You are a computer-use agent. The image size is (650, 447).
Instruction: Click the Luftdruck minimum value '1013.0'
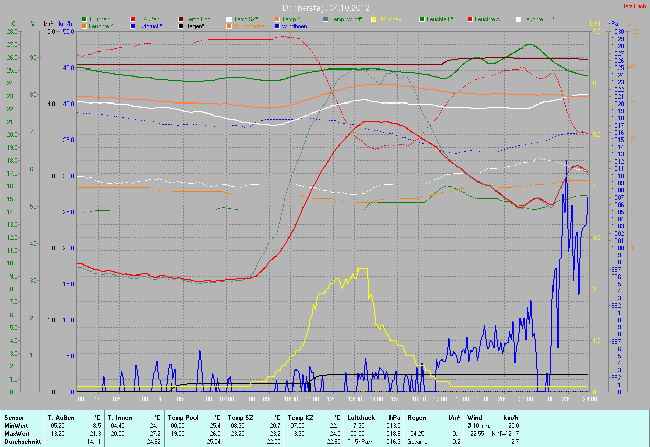[392, 426]
